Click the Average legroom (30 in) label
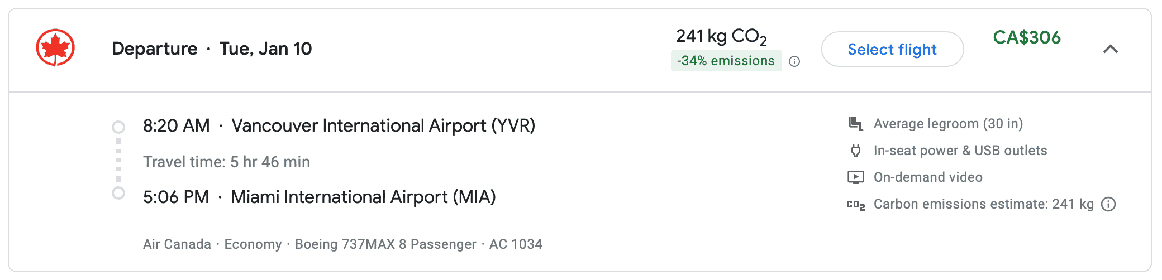 [x=948, y=124]
